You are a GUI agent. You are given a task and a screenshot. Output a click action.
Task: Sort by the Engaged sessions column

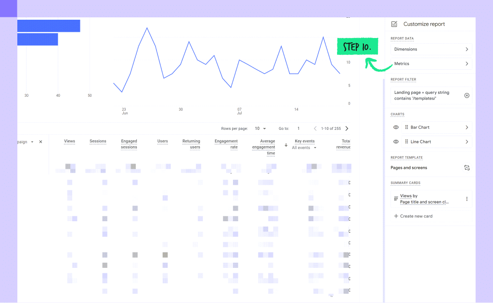pos(129,144)
